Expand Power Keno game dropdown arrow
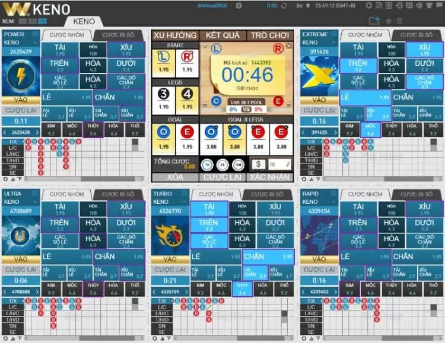The image size is (445, 343). tap(35, 43)
